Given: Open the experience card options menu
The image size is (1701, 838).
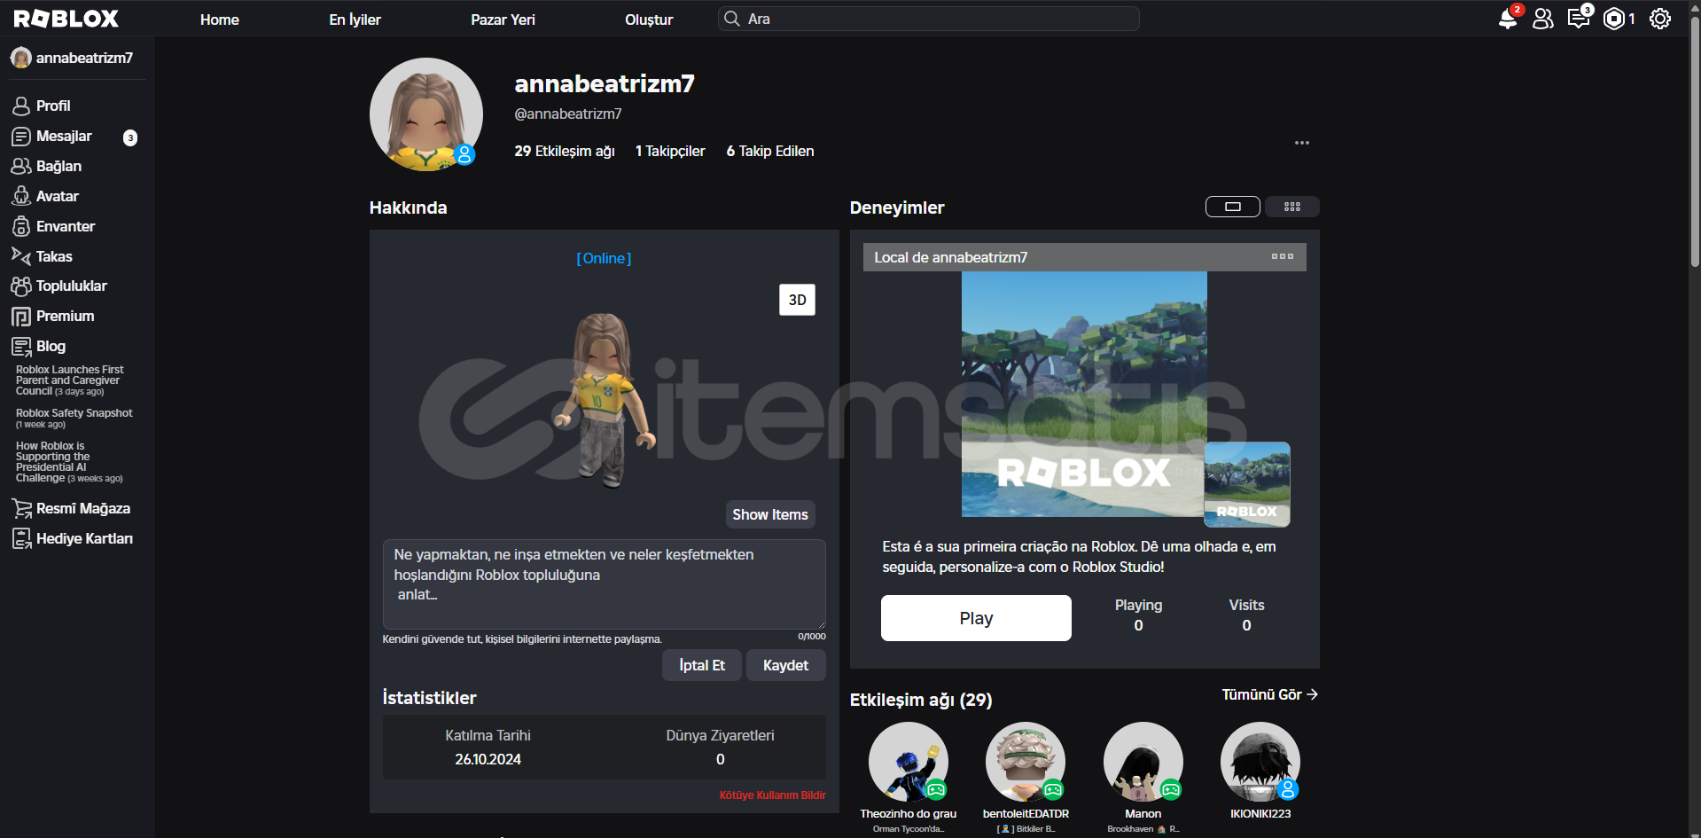Looking at the screenshot, I should tap(1282, 256).
